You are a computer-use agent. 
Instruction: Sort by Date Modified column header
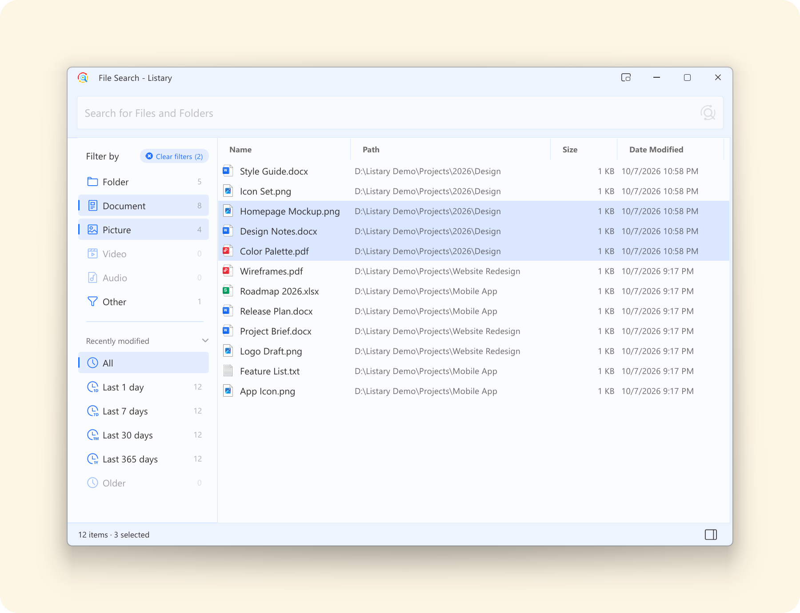tap(670, 150)
